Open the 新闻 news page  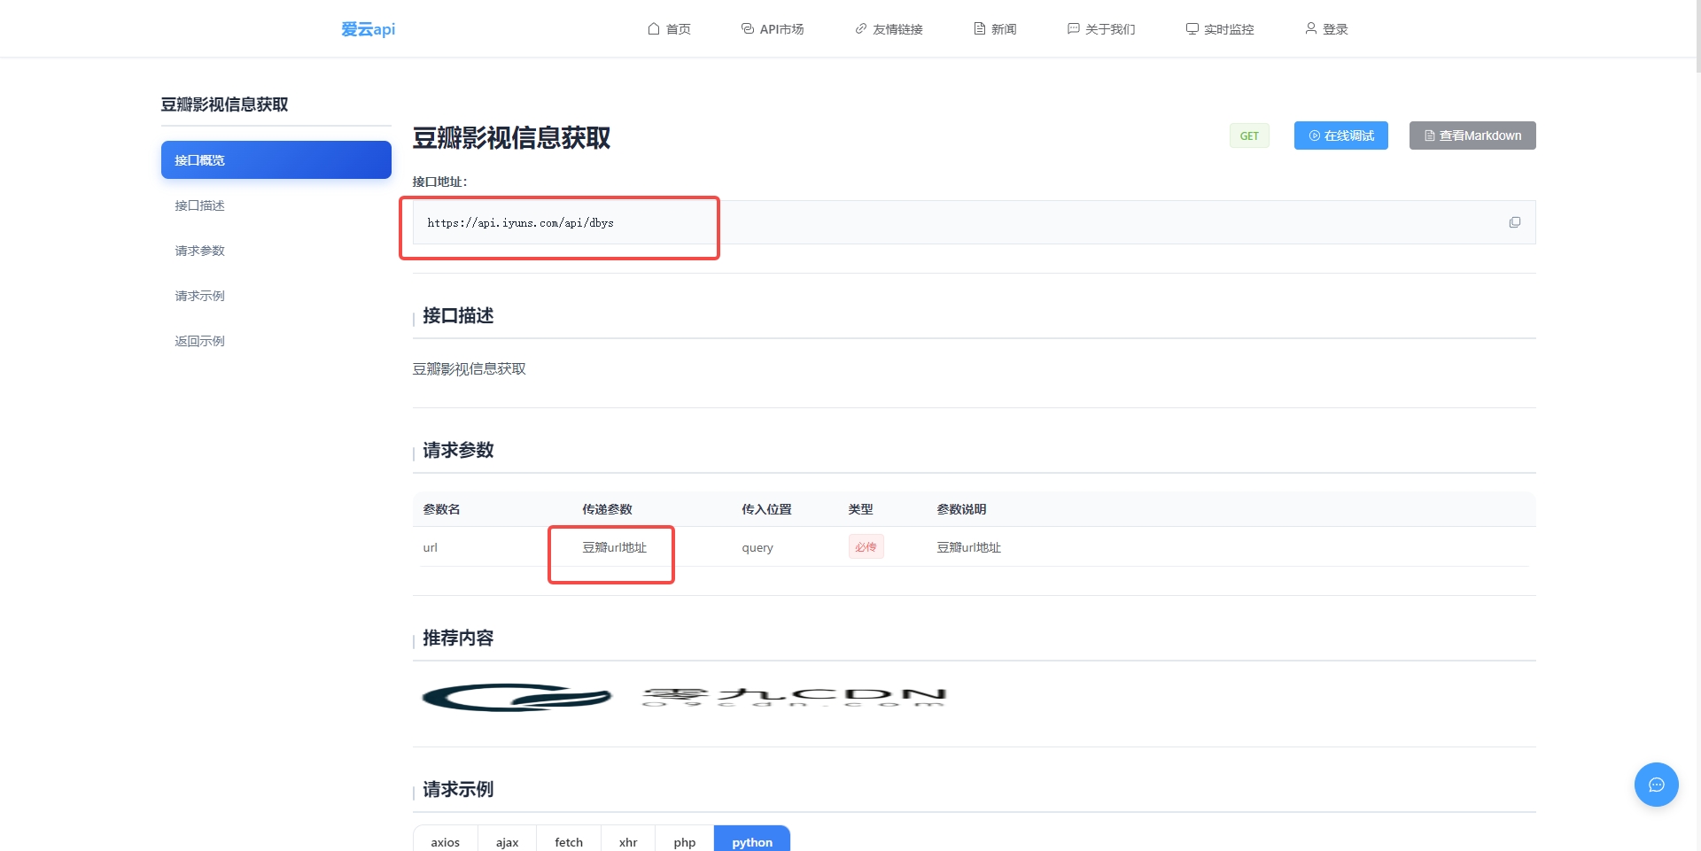click(x=995, y=29)
